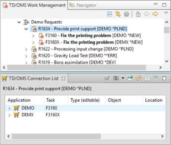Switch to the Navigator tab
171x145 pixels.
pyautogui.click(x=83, y=5)
